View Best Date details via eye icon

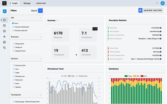pyautogui.click(x=161, y=28)
